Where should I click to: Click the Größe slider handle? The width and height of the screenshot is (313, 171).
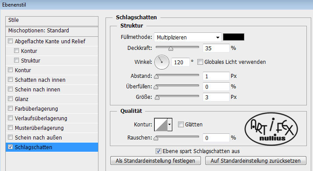157,98
